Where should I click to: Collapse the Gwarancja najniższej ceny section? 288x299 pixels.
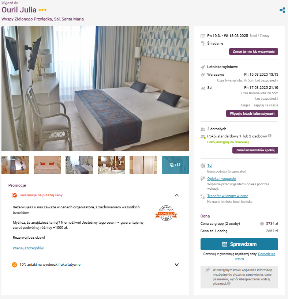(x=177, y=195)
